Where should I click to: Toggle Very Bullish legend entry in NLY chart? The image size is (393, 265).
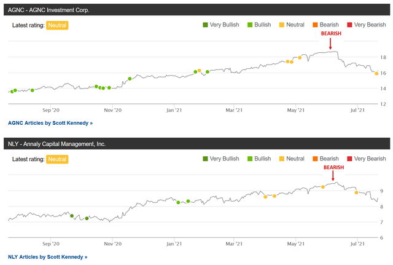click(x=221, y=159)
